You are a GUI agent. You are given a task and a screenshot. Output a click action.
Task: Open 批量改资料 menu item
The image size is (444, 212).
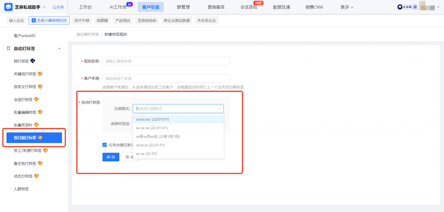point(23,125)
